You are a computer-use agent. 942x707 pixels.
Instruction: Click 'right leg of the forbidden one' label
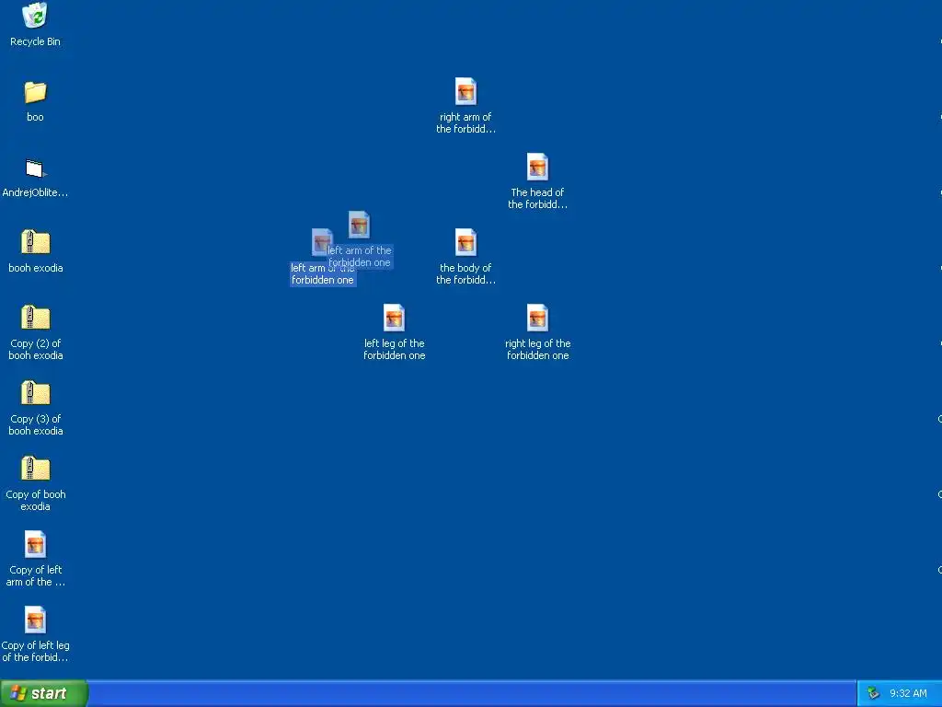537,349
